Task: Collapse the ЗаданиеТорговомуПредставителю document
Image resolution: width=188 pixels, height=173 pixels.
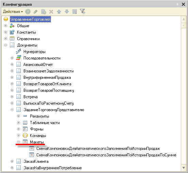Action: pyautogui.click(x=12, y=110)
